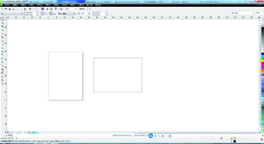The height and width of the screenshot is (144, 264).
Task: Click the no-color X swatch atop palette
Action: tap(262, 26)
